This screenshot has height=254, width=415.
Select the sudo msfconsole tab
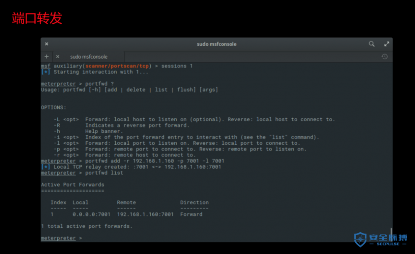89,56
